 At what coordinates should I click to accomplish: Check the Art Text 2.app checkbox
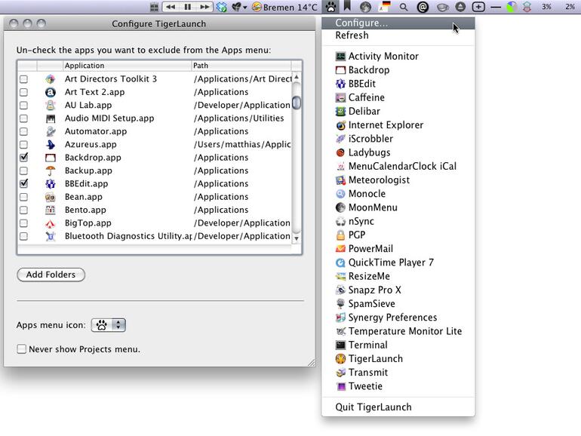pyautogui.click(x=23, y=92)
